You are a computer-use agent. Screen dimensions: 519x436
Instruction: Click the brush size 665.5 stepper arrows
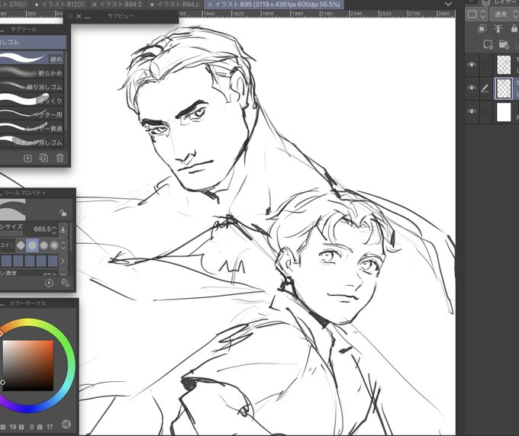pyautogui.click(x=54, y=229)
